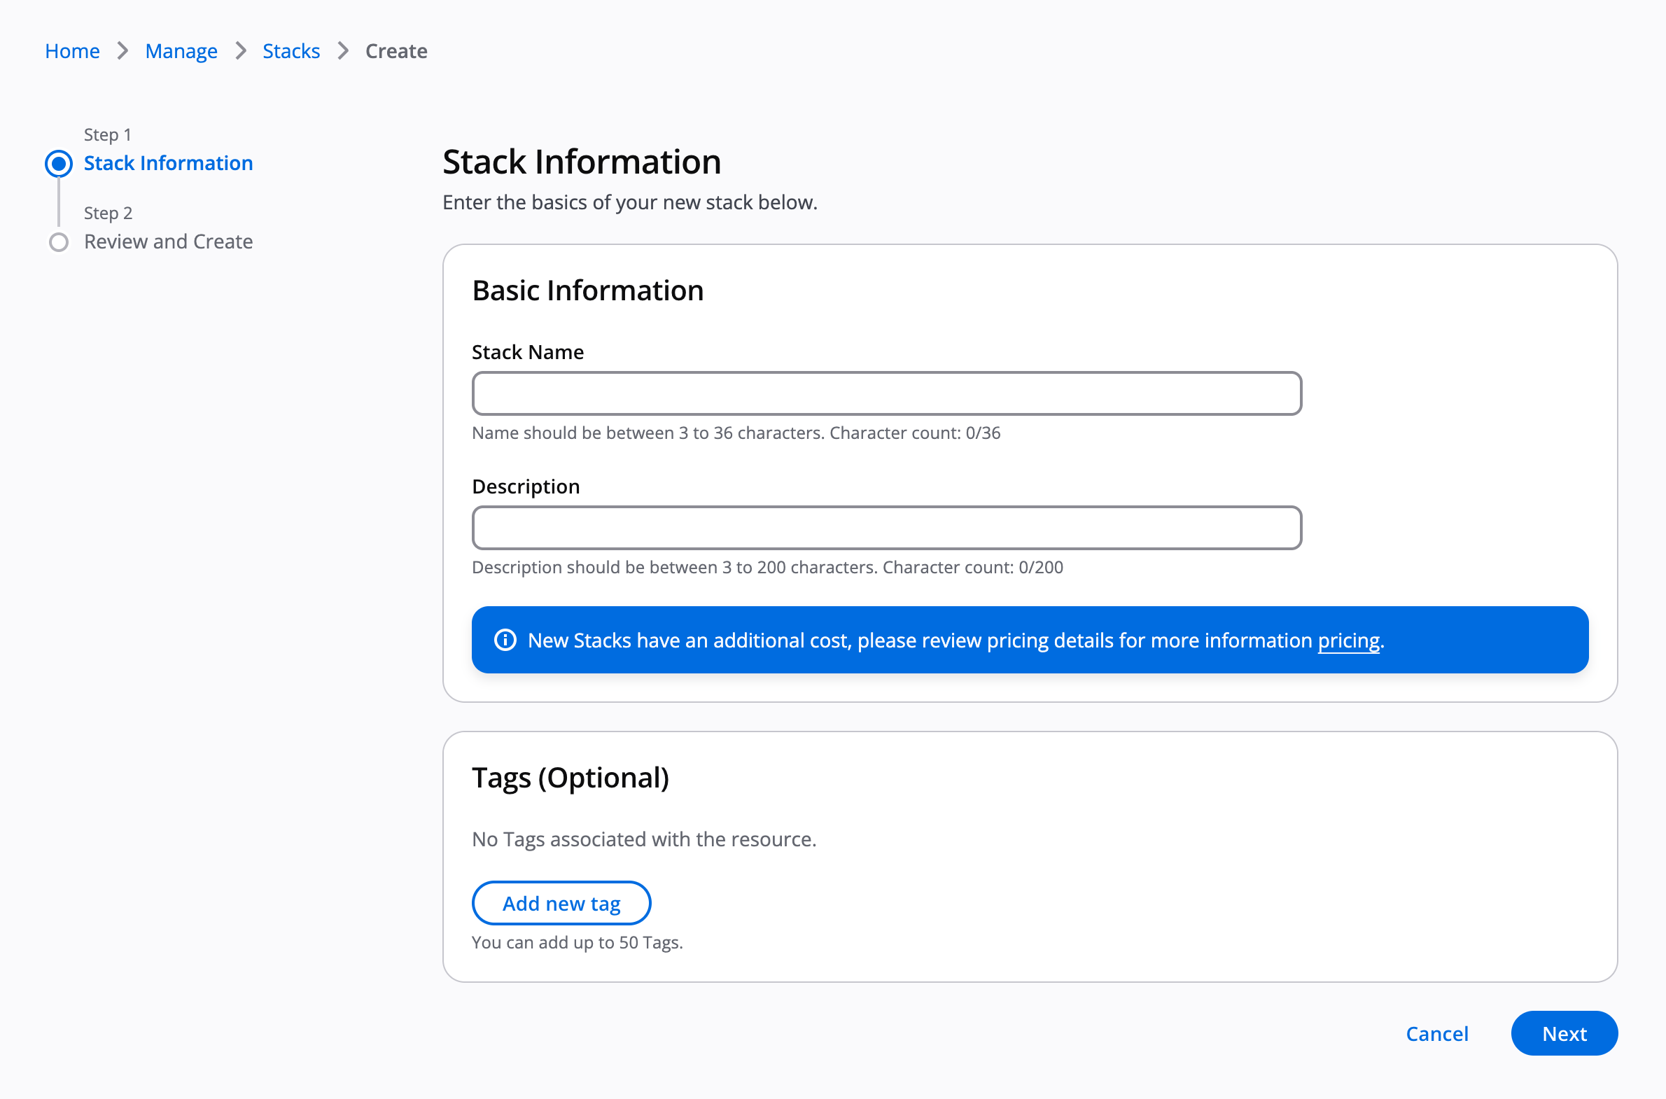
Task: Select the Step 2 Review and Create circle
Action: pos(59,241)
